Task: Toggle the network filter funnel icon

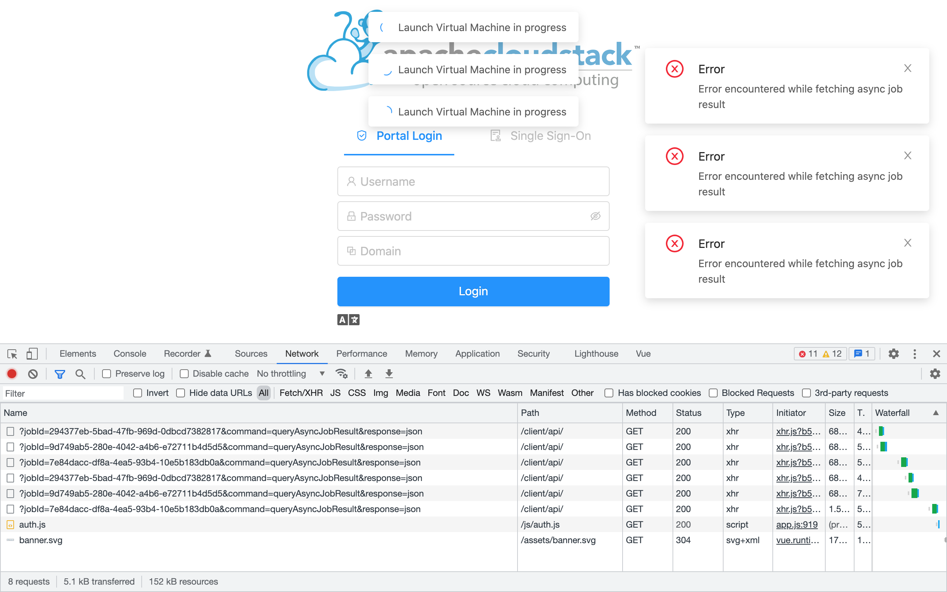Action: click(60, 374)
